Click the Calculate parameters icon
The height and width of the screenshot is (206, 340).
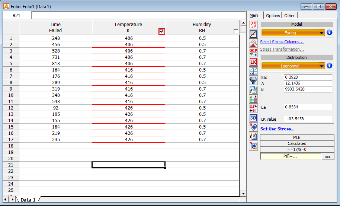tap(253, 25)
